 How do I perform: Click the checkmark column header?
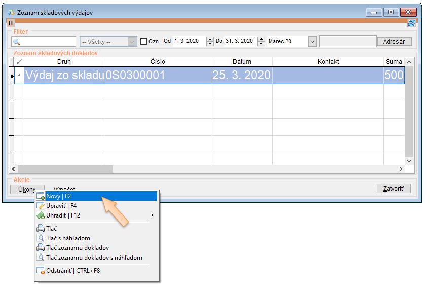pos(19,62)
